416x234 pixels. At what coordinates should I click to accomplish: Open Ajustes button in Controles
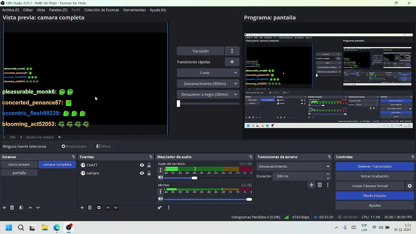[375, 205]
